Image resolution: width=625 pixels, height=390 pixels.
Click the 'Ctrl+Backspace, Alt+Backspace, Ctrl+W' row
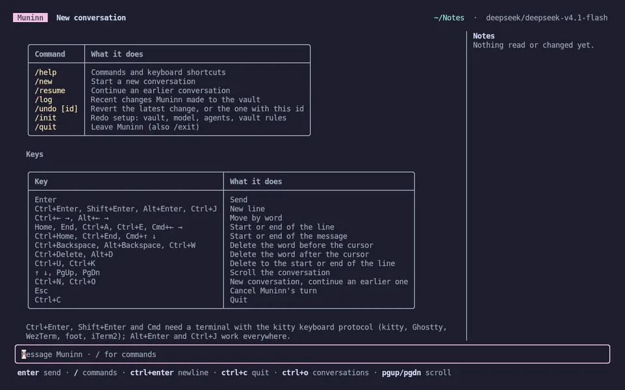(x=115, y=245)
